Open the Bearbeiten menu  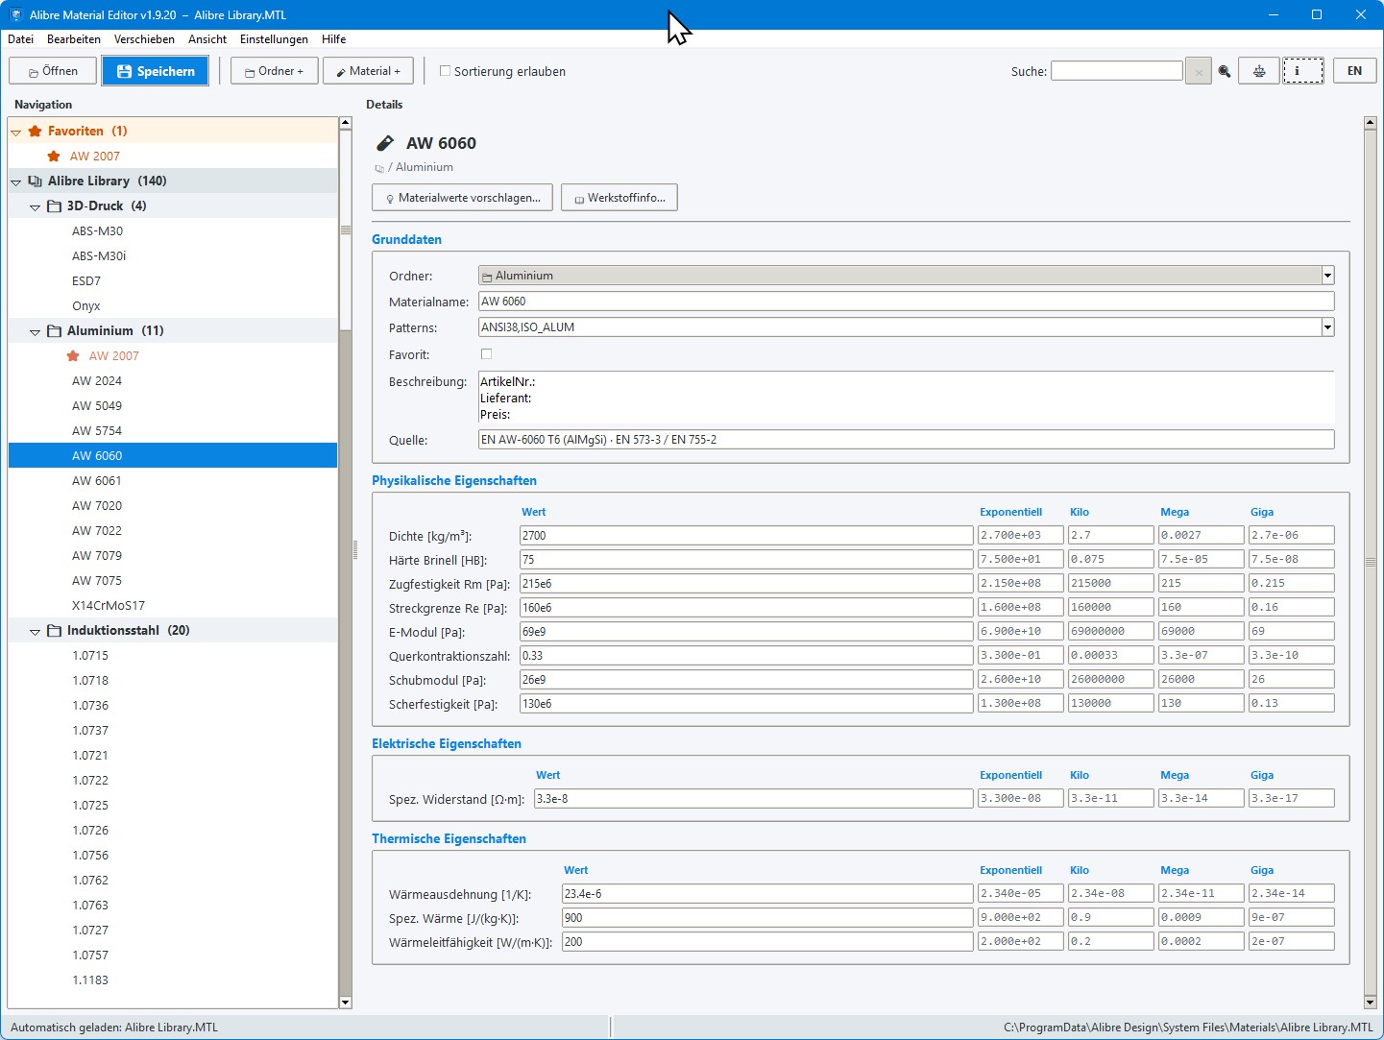(74, 39)
